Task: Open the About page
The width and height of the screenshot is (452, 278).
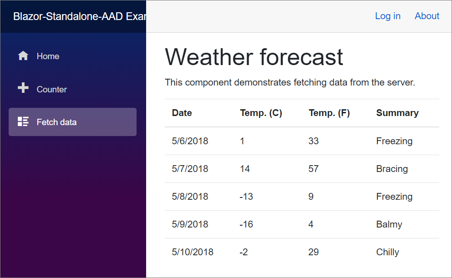Action: pyautogui.click(x=427, y=16)
